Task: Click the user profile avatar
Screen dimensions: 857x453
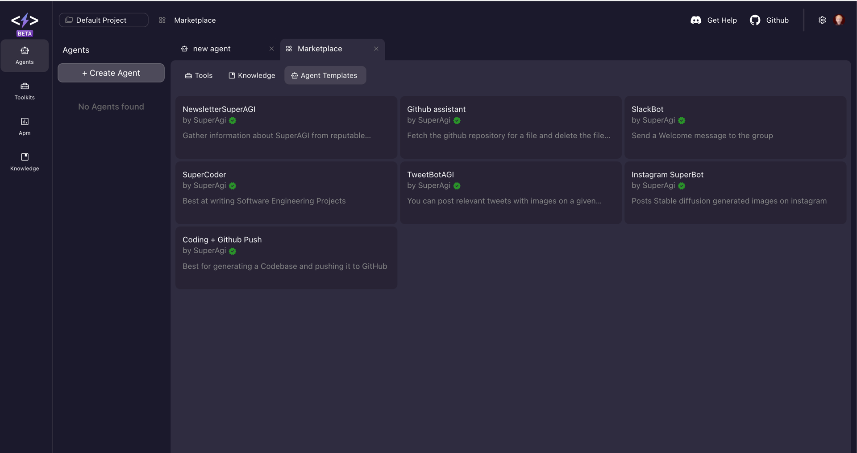Action: click(x=839, y=20)
